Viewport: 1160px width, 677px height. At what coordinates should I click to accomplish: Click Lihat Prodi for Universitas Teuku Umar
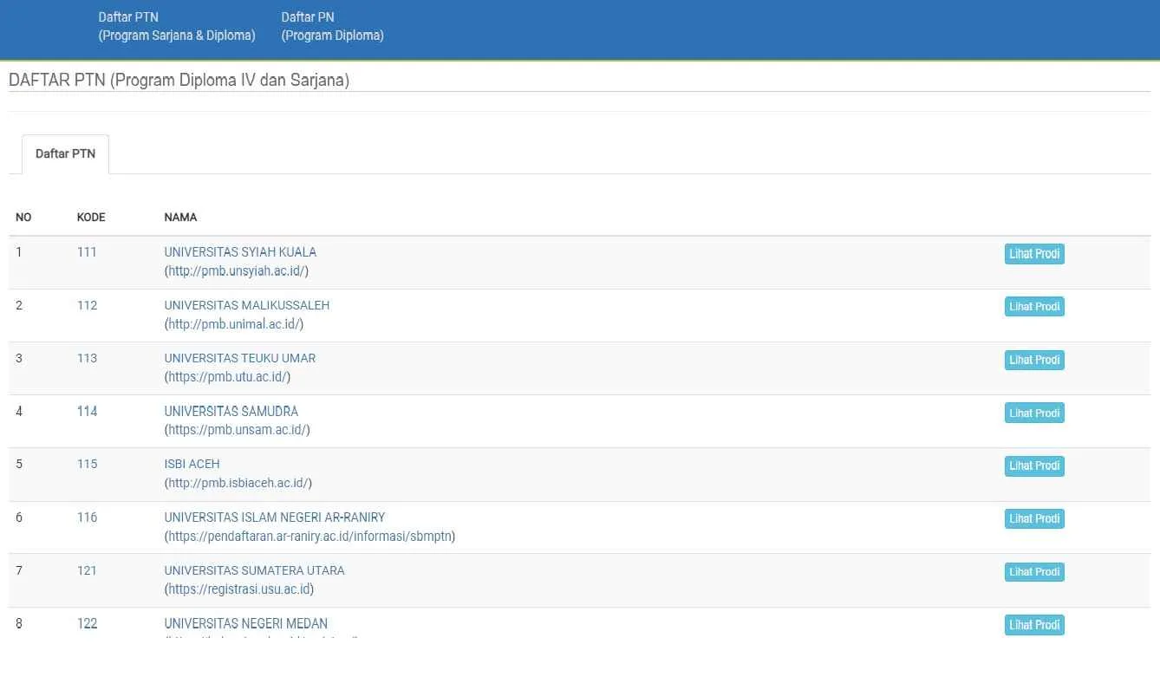click(1033, 360)
